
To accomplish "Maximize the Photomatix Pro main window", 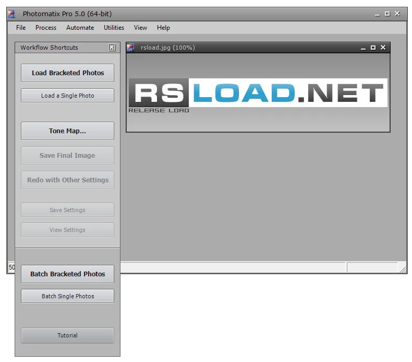I will tap(387, 14).
